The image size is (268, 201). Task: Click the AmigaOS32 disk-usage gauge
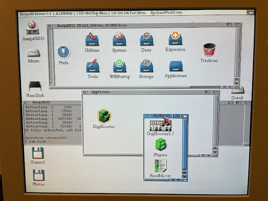[51, 57]
